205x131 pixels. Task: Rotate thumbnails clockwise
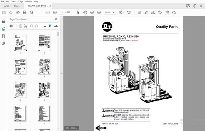pos(37,26)
